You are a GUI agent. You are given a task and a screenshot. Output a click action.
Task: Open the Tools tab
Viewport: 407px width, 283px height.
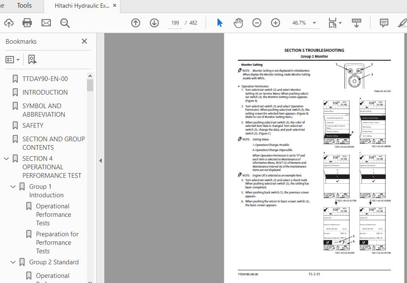[24, 6]
